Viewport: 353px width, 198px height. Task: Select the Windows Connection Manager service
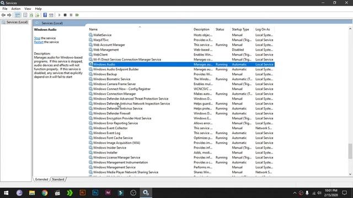pos(181,94)
